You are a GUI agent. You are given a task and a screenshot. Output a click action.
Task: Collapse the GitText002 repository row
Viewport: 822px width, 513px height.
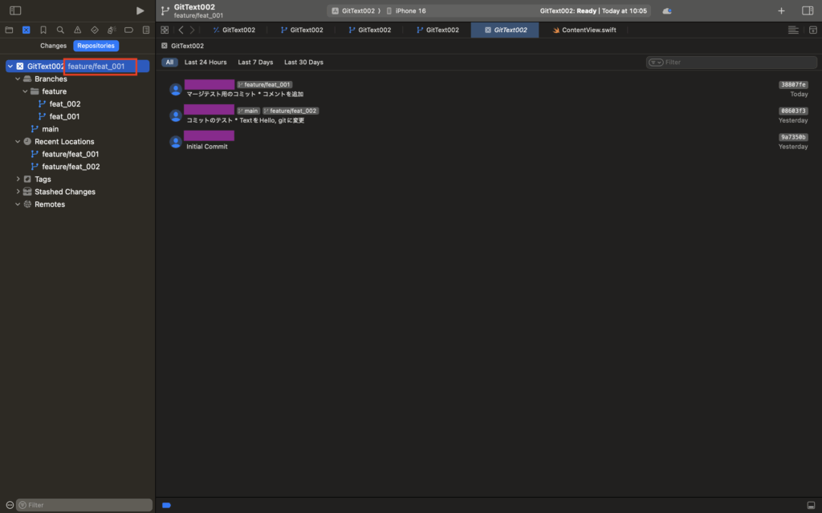click(x=10, y=66)
